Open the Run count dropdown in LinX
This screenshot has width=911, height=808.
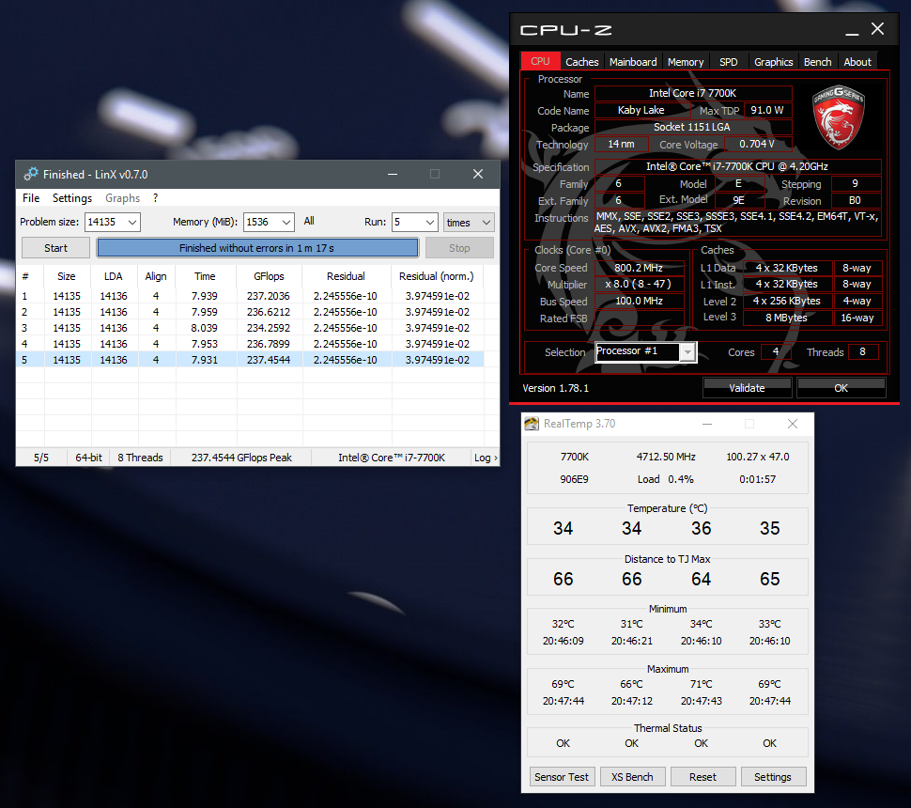click(x=430, y=222)
